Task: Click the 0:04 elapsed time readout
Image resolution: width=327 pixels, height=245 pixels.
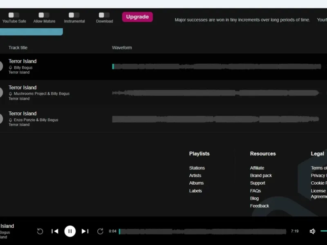Action: click(112, 231)
